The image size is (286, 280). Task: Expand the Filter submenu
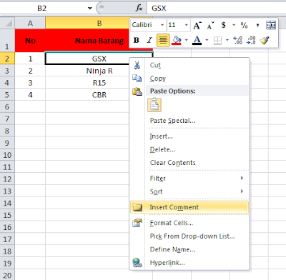[x=189, y=179]
